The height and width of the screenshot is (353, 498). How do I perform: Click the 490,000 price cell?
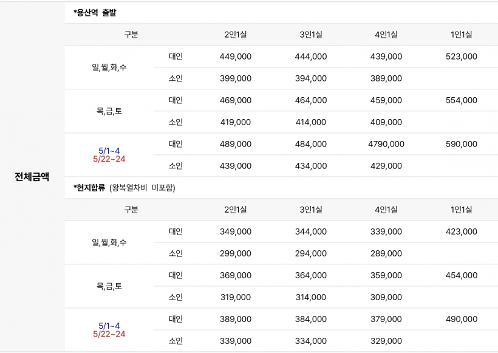[462, 319]
